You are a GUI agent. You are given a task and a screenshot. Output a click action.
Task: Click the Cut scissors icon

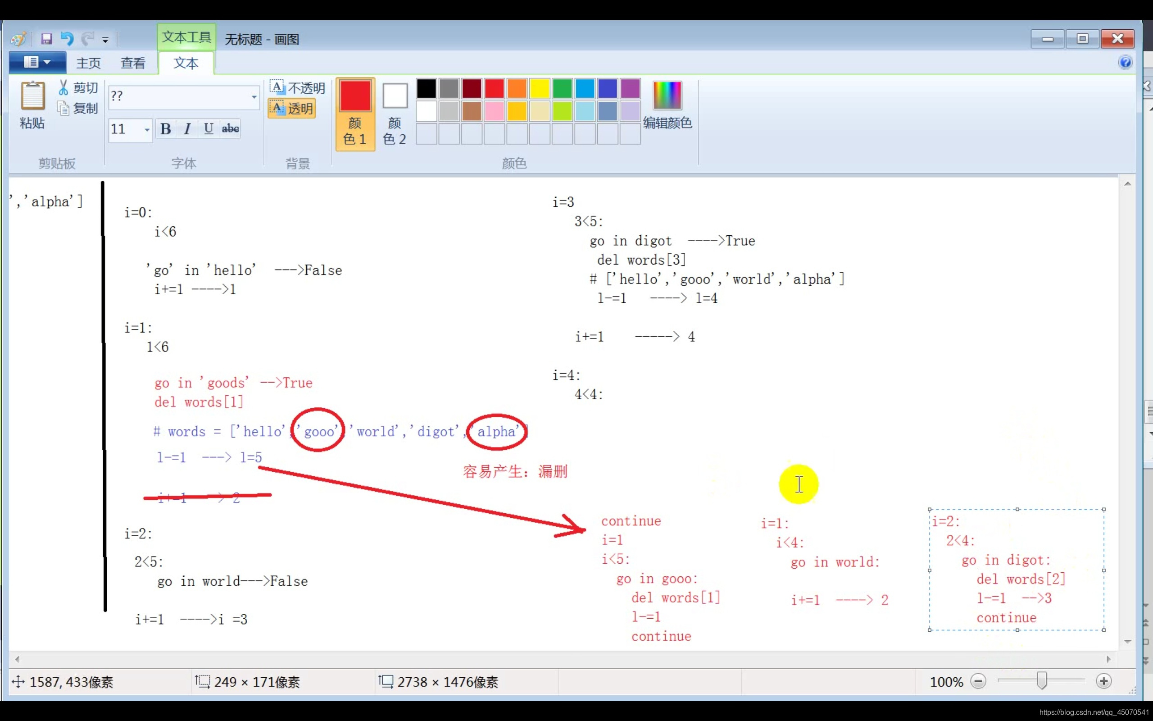[64, 87]
